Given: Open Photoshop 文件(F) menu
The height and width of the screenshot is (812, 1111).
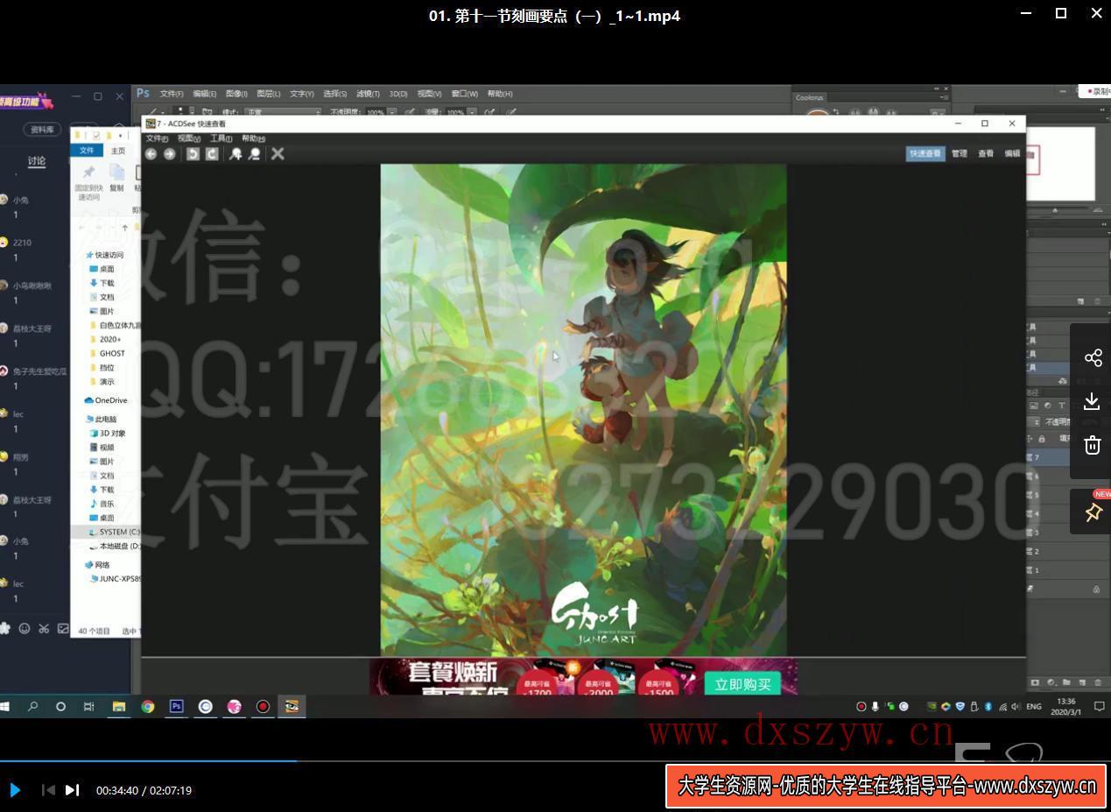Looking at the screenshot, I should coord(172,94).
